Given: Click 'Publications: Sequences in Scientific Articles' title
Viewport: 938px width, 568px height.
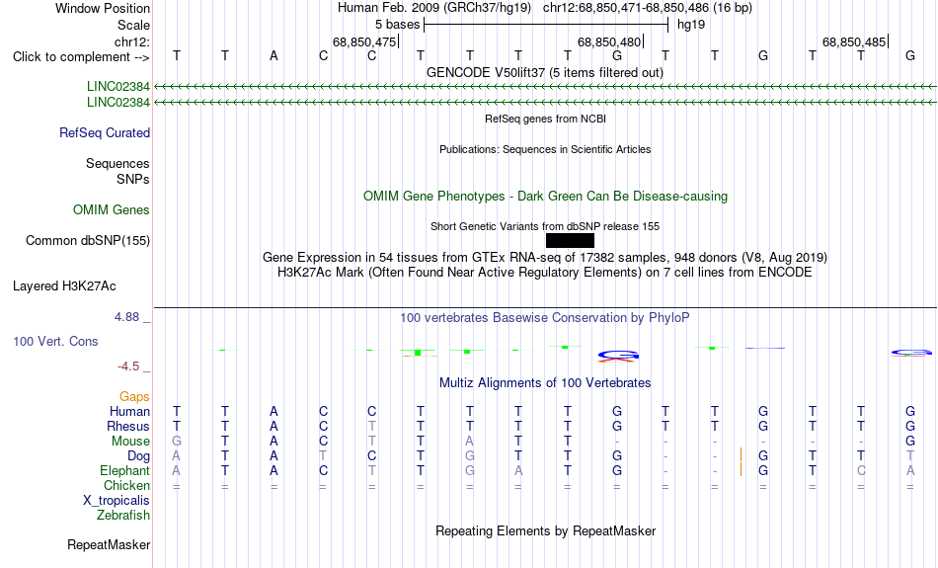Looking at the screenshot, I should pyautogui.click(x=545, y=149).
